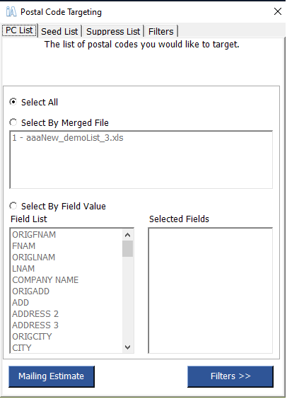Click the Field List scrollbar thumb

coord(128,249)
